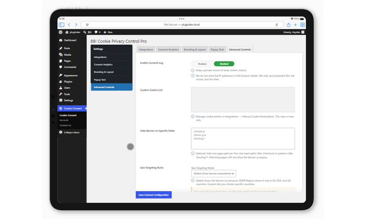Set Consent Log toggle to Disabled

[224, 64]
